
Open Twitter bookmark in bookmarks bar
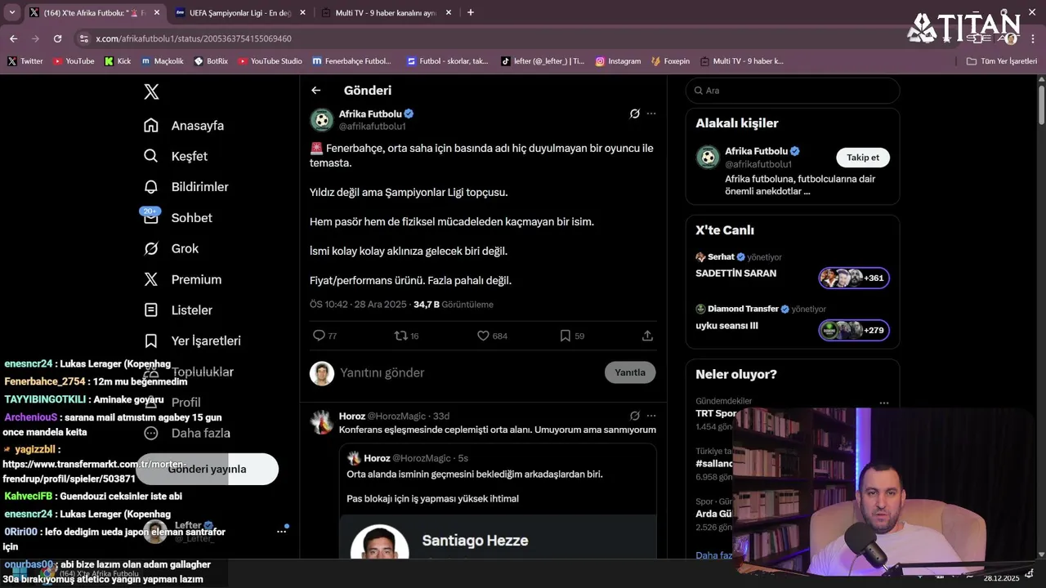tap(25, 61)
